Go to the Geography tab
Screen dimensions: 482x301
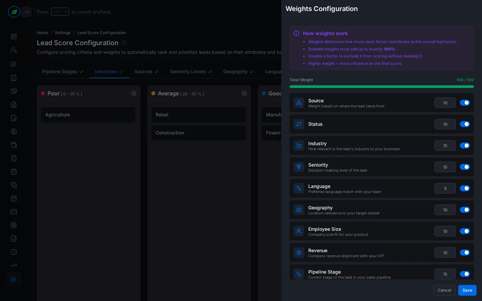tap(238, 72)
